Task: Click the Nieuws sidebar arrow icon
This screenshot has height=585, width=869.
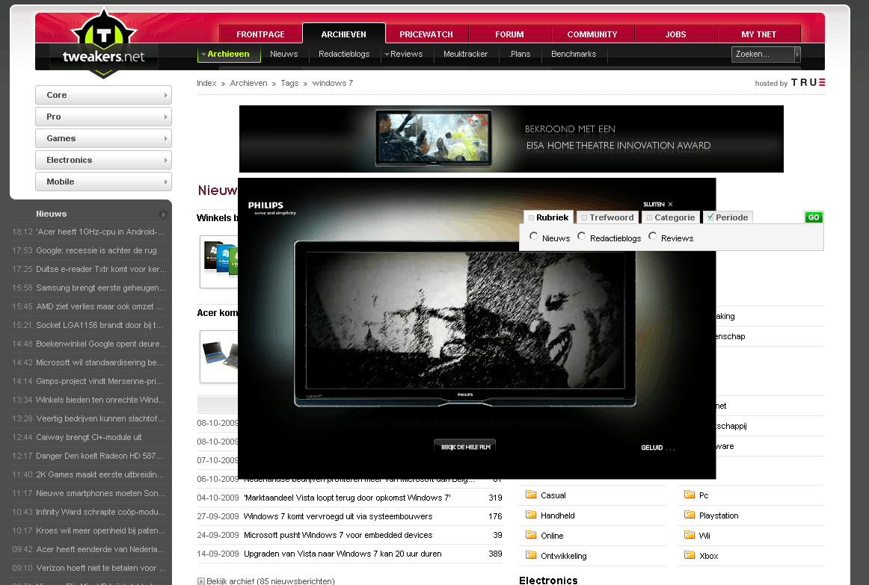Action: click(x=163, y=214)
